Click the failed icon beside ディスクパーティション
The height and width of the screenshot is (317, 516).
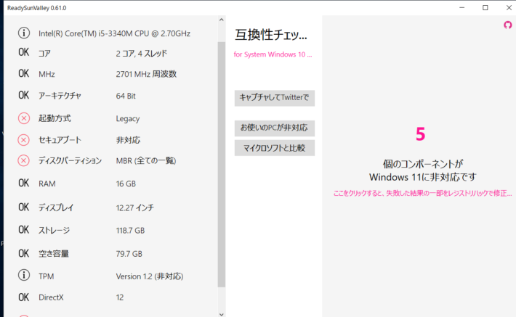pyautogui.click(x=24, y=160)
